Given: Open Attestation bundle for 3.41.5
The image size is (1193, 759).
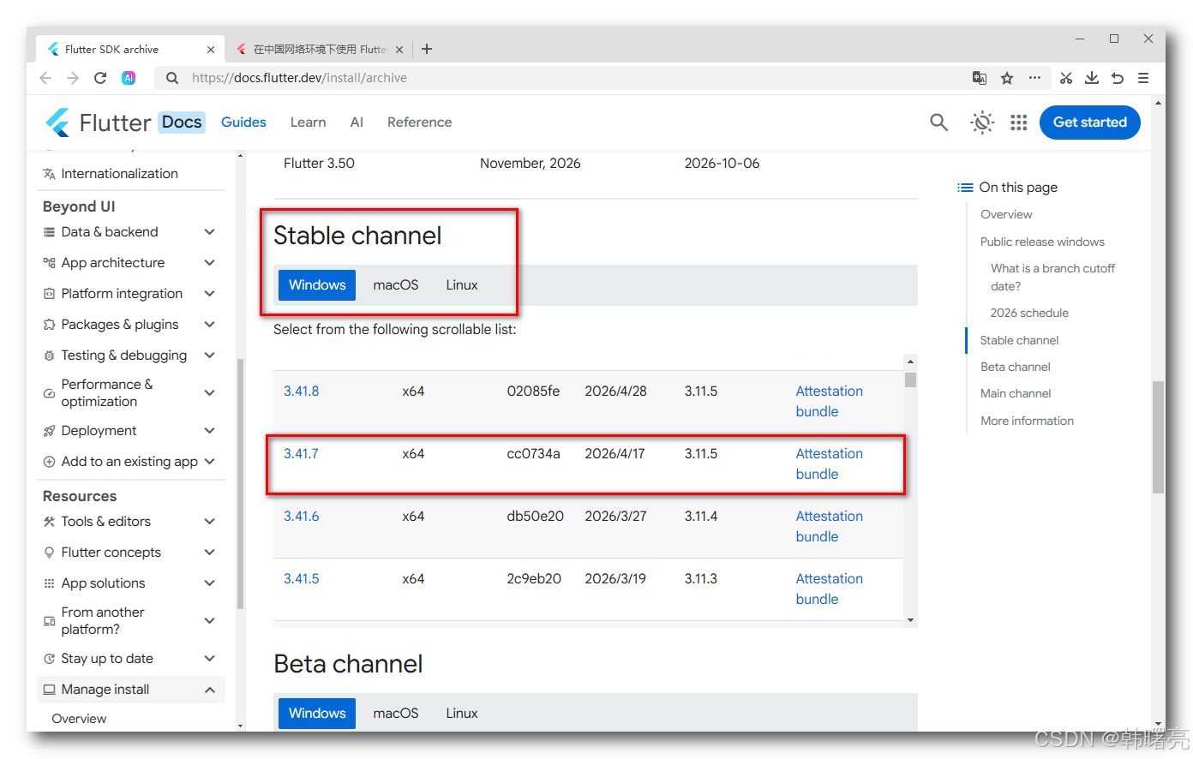Looking at the screenshot, I should point(829,589).
